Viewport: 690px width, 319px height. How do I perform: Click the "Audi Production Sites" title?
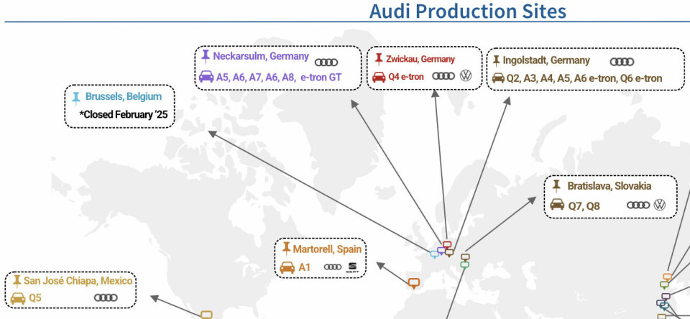[467, 11]
